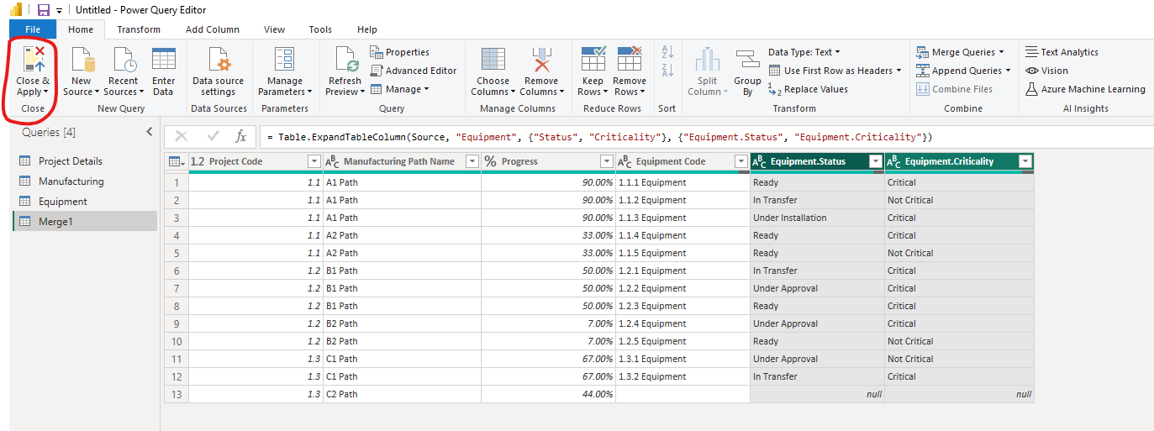Image resolution: width=1154 pixels, height=431 pixels.
Task: Switch to the View tab
Action: tap(275, 29)
